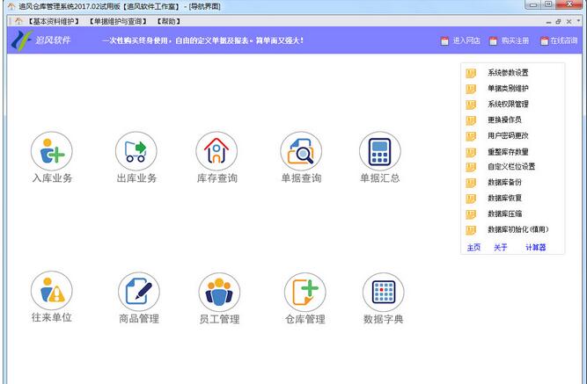
Task: Open the 单据查询 magnifier icon
Action: click(x=301, y=151)
